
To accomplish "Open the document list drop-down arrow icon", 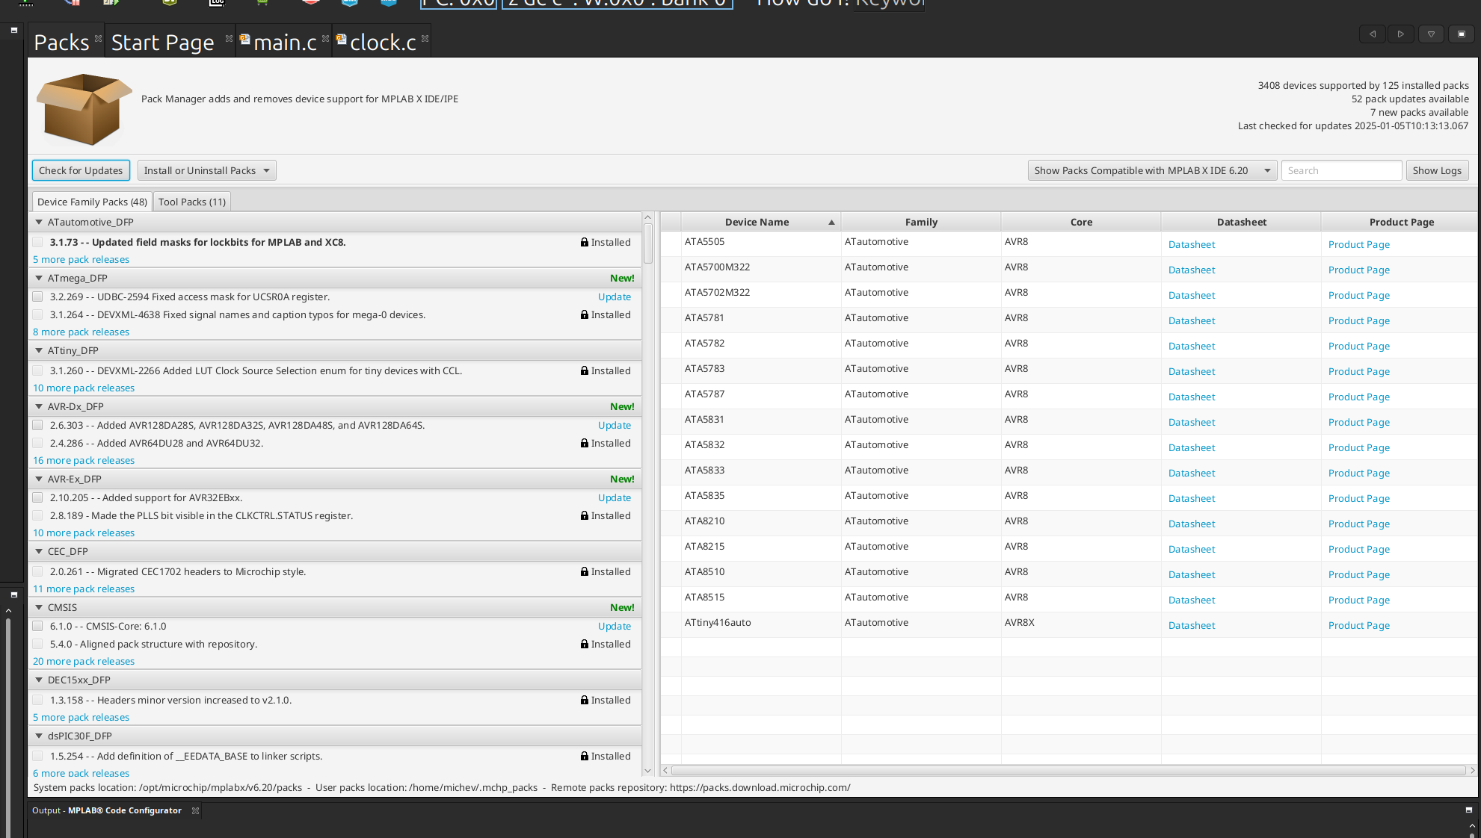I will click(1431, 34).
